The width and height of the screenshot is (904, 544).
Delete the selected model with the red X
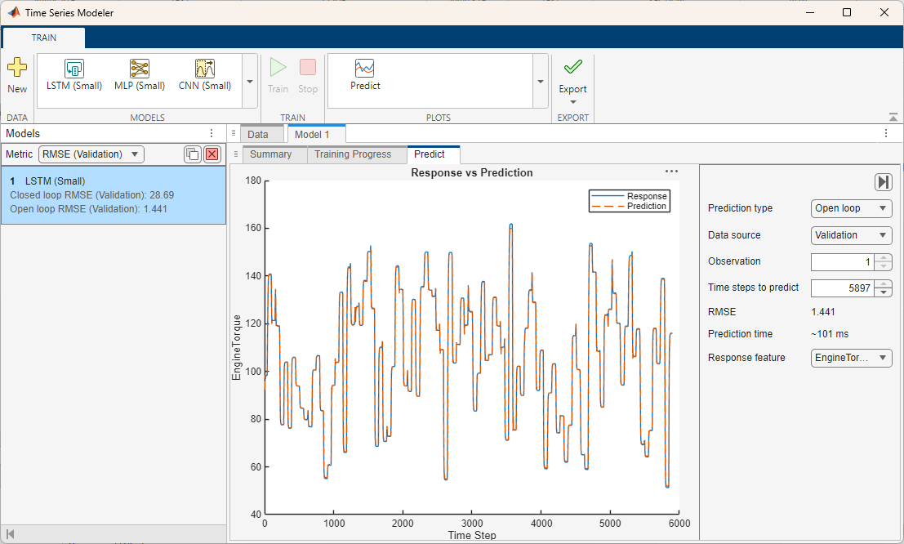click(x=211, y=154)
